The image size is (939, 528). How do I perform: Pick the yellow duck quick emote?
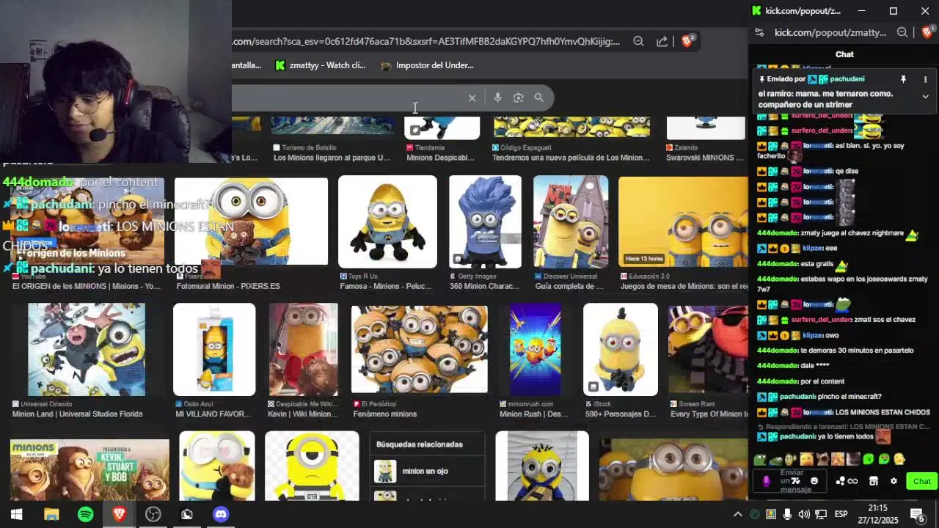[900, 460]
